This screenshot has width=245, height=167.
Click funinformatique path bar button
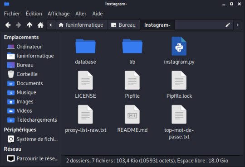click(x=81, y=25)
